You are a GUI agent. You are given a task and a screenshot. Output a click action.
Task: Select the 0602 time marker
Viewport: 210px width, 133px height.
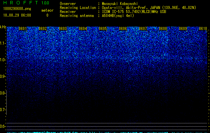click(x=43, y=29)
